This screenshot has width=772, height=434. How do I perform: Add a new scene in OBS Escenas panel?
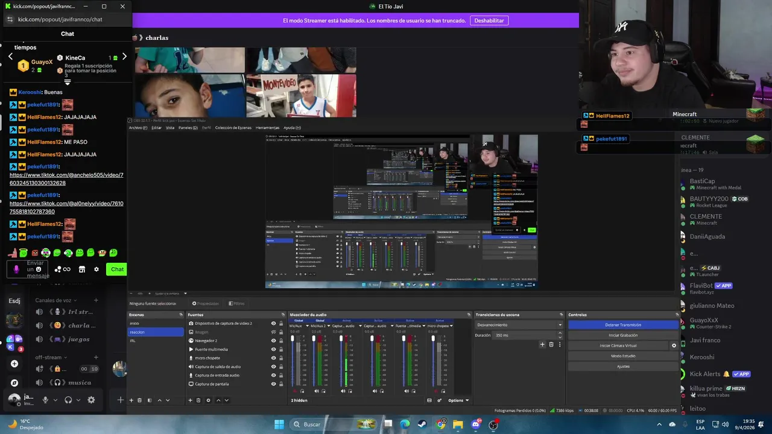tap(131, 400)
